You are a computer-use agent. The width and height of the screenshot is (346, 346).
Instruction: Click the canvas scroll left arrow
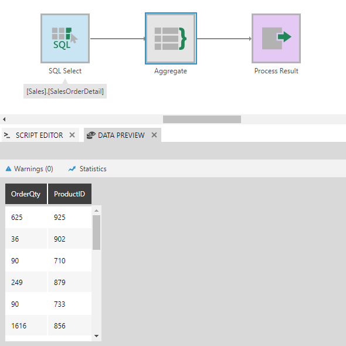click(4, 120)
